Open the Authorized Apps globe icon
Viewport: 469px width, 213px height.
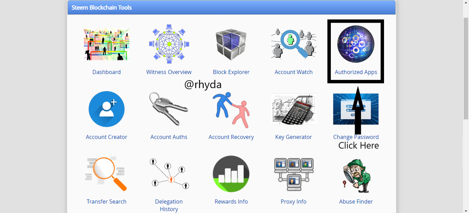(356, 44)
